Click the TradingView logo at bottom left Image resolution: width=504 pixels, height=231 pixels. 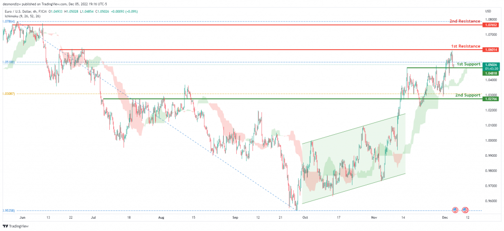pyautogui.click(x=15, y=226)
